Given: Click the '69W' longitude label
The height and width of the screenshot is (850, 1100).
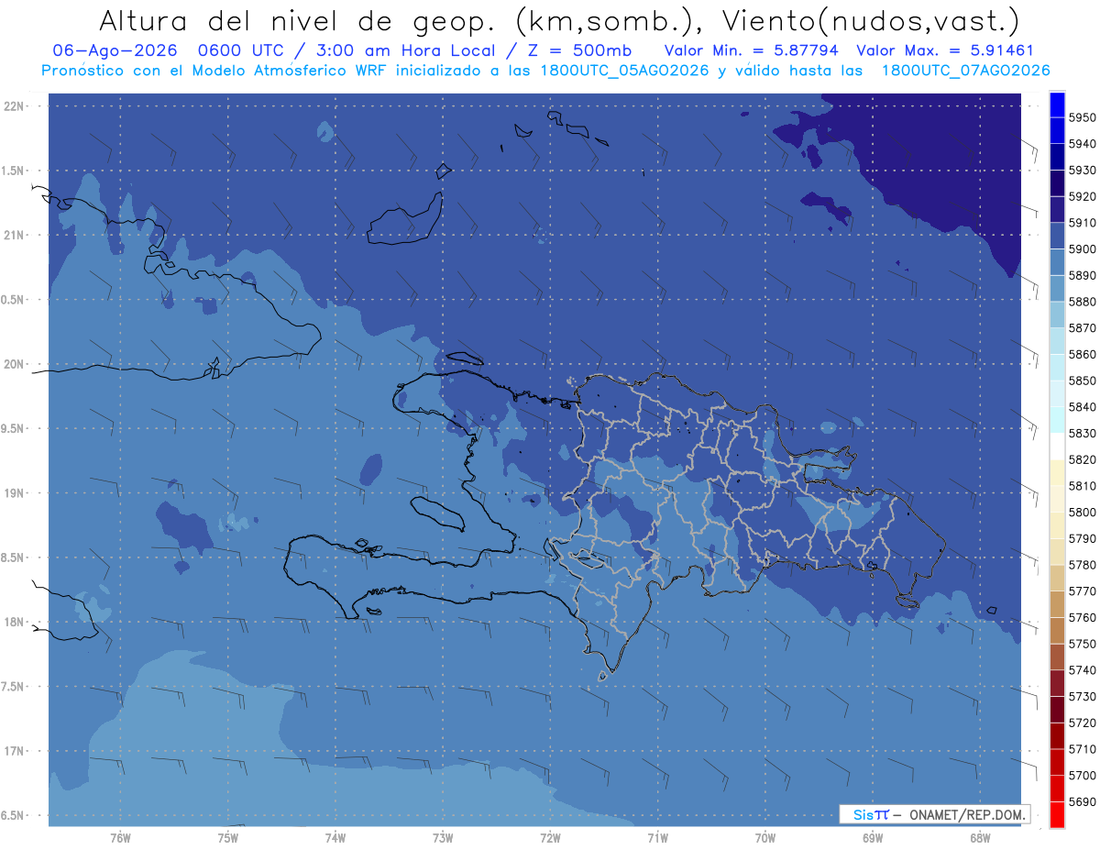Looking at the screenshot, I should pos(873,838).
